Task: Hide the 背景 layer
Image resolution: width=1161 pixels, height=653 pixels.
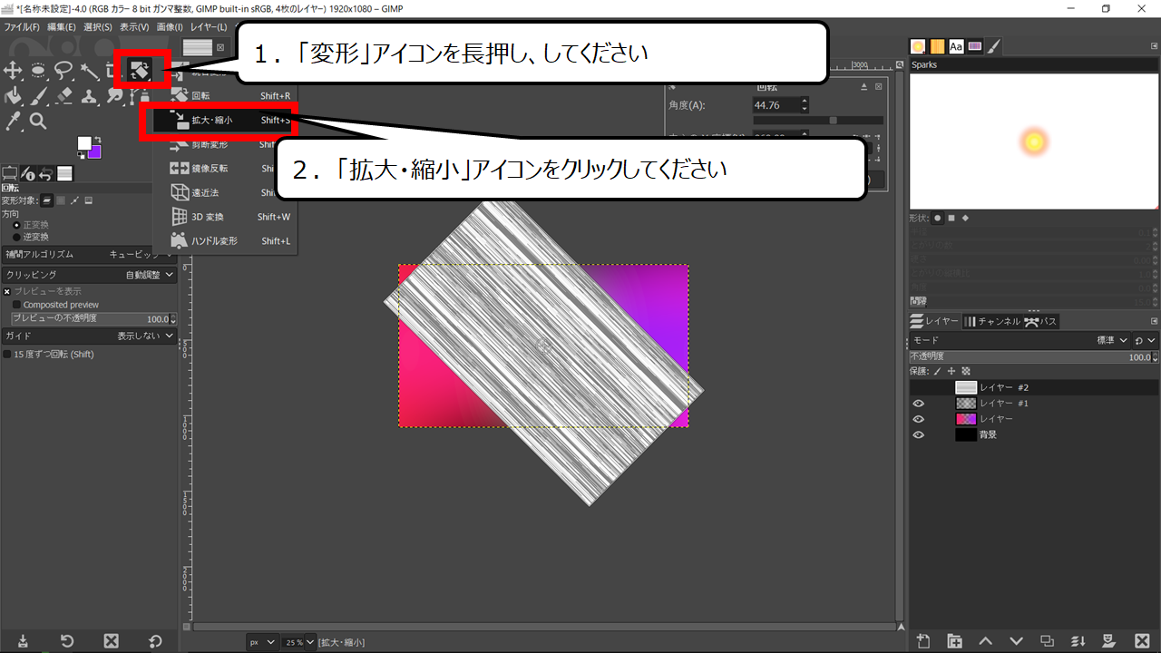Action: (x=918, y=434)
